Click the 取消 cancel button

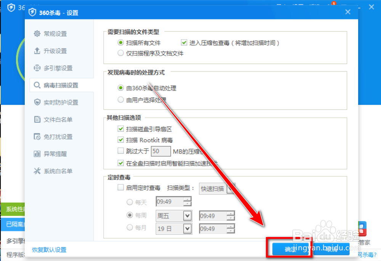pos(331,249)
